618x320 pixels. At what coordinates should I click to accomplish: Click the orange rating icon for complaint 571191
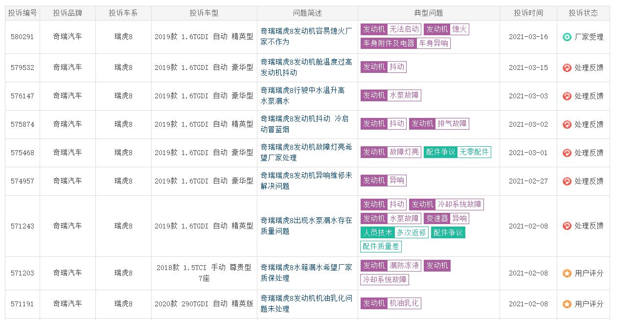point(567,304)
